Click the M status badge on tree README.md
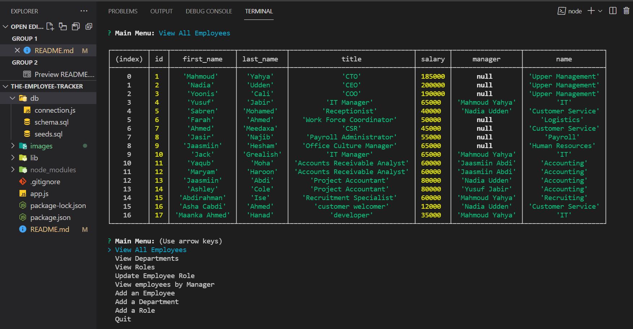633x329 pixels. coord(85,229)
